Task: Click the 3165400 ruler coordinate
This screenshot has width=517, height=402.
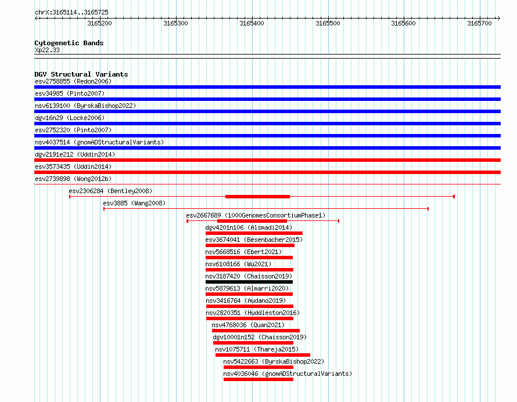Action: 252,23
